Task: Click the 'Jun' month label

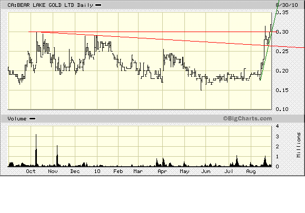Action: [x=206, y=171]
